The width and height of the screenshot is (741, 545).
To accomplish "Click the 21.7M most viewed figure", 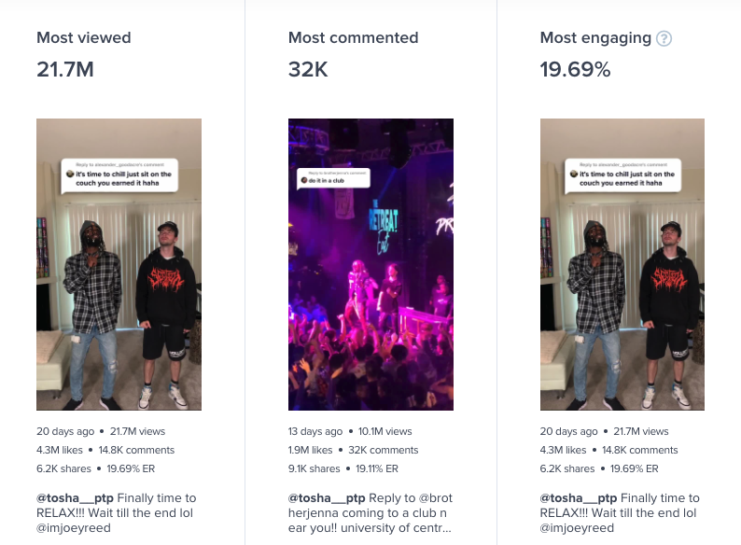I will click(65, 69).
